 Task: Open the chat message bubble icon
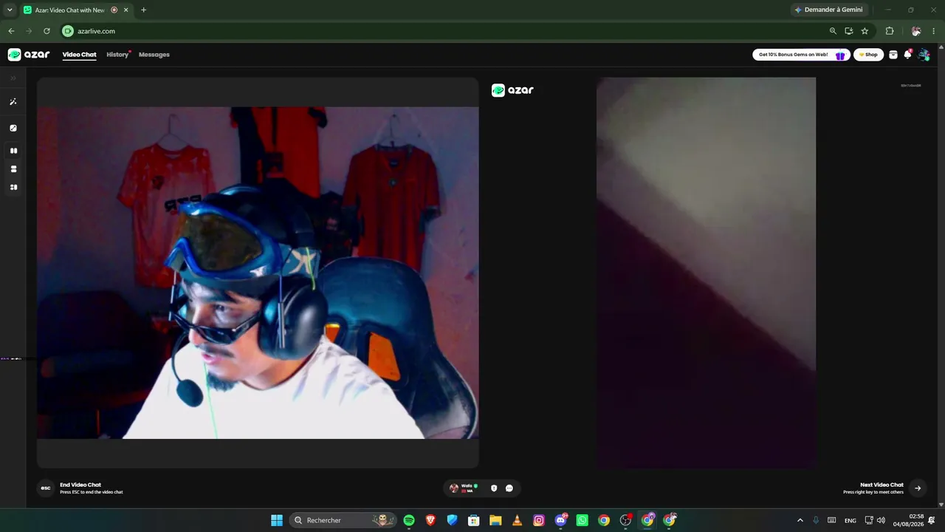pos(509,488)
